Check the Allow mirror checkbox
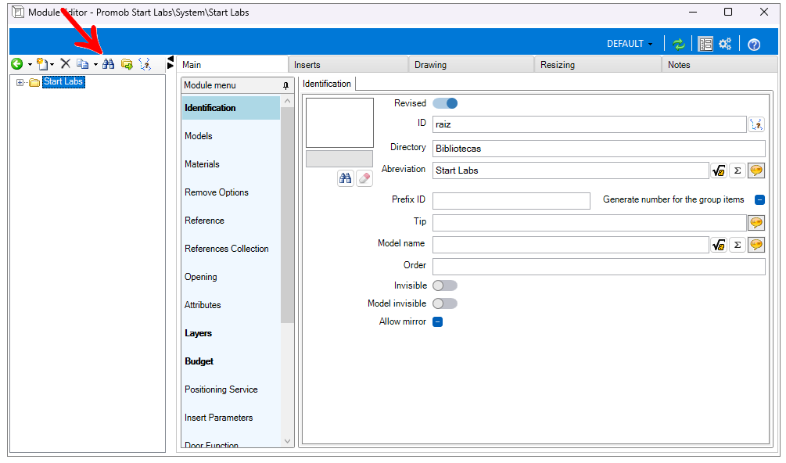Image resolution: width=786 pixels, height=463 pixels. 438,321
